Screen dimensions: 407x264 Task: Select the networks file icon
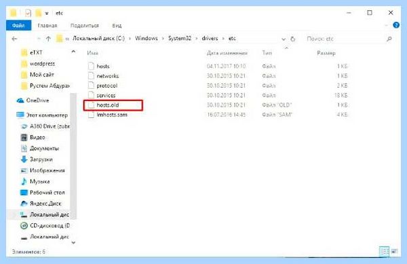pos(91,76)
